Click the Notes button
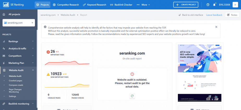This screenshot has width=241, height=110. tap(232, 15)
